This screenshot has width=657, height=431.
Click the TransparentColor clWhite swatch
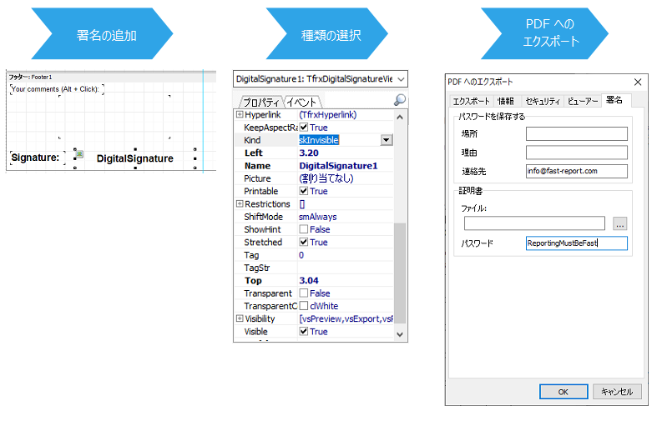304,306
